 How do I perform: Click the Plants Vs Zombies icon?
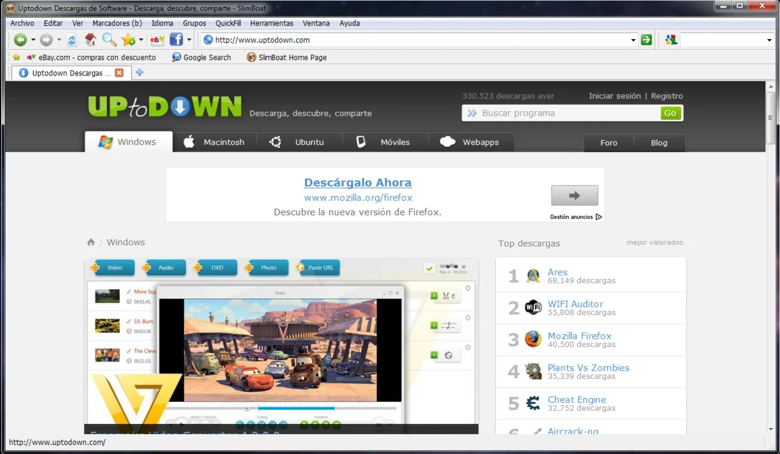pyautogui.click(x=533, y=371)
